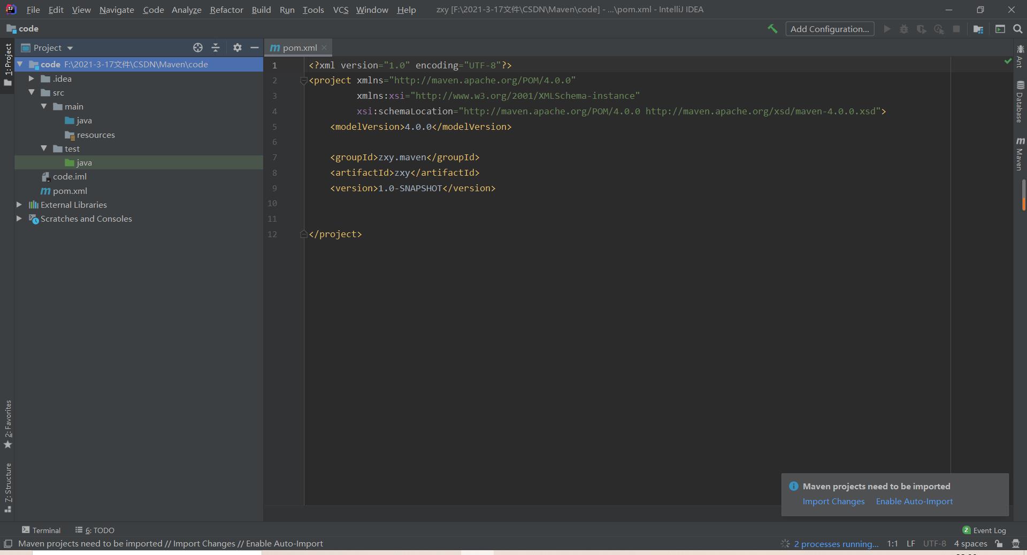The width and height of the screenshot is (1027, 555).
Task: Open the LF line separator selector
Action: pos(910,544)
